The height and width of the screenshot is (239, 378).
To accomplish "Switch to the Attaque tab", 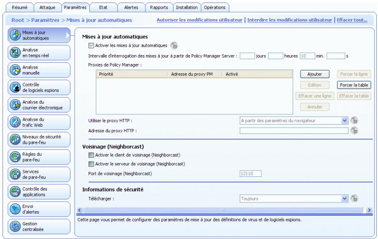I will tap(47, 8).
